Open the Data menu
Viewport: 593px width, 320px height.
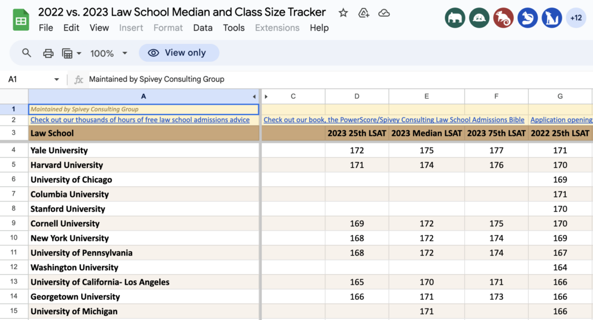pyautogui.click(x=203, y=28)
